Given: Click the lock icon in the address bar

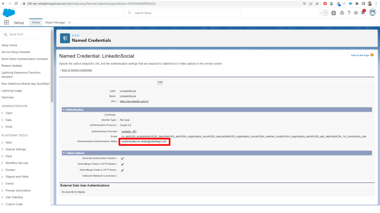Looking at the screenshot, I should click(24, 4).
